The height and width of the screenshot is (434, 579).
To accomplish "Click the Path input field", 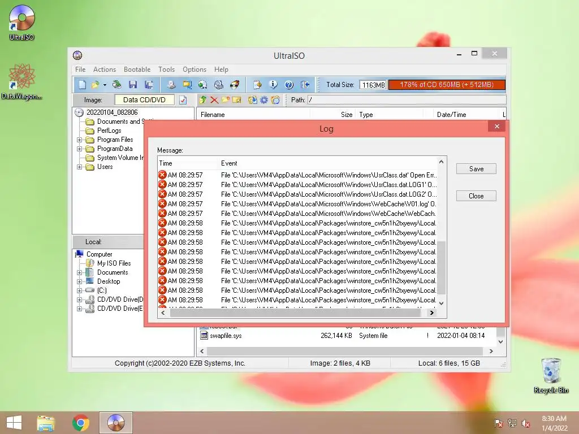I will [407, 99].
